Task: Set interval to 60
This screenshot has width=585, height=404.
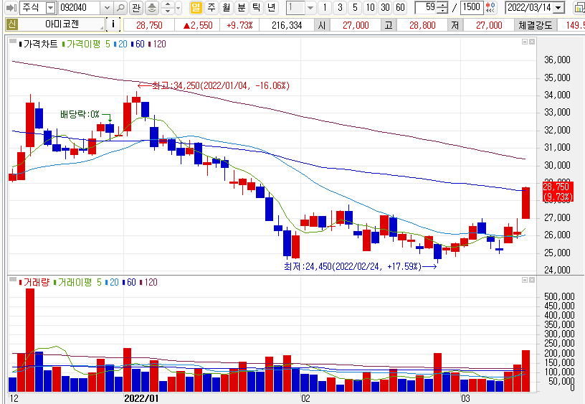Action: 400,7
